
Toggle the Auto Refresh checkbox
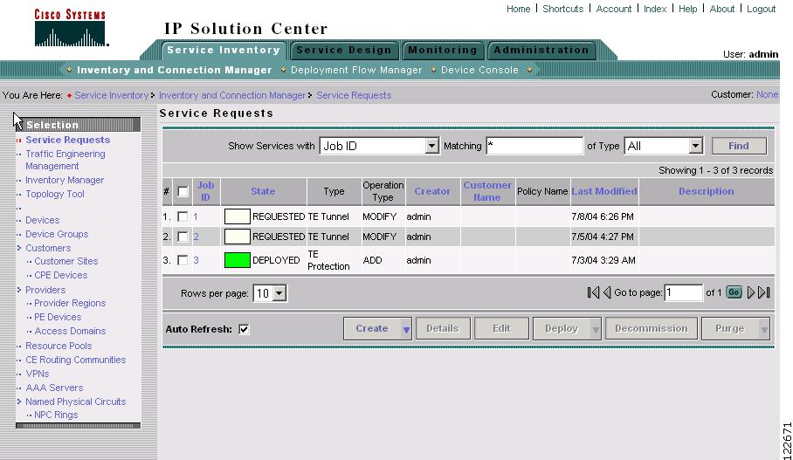click(x=244, y=329)
